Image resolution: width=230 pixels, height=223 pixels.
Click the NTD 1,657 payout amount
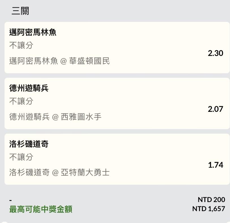[x=208, y=209]
